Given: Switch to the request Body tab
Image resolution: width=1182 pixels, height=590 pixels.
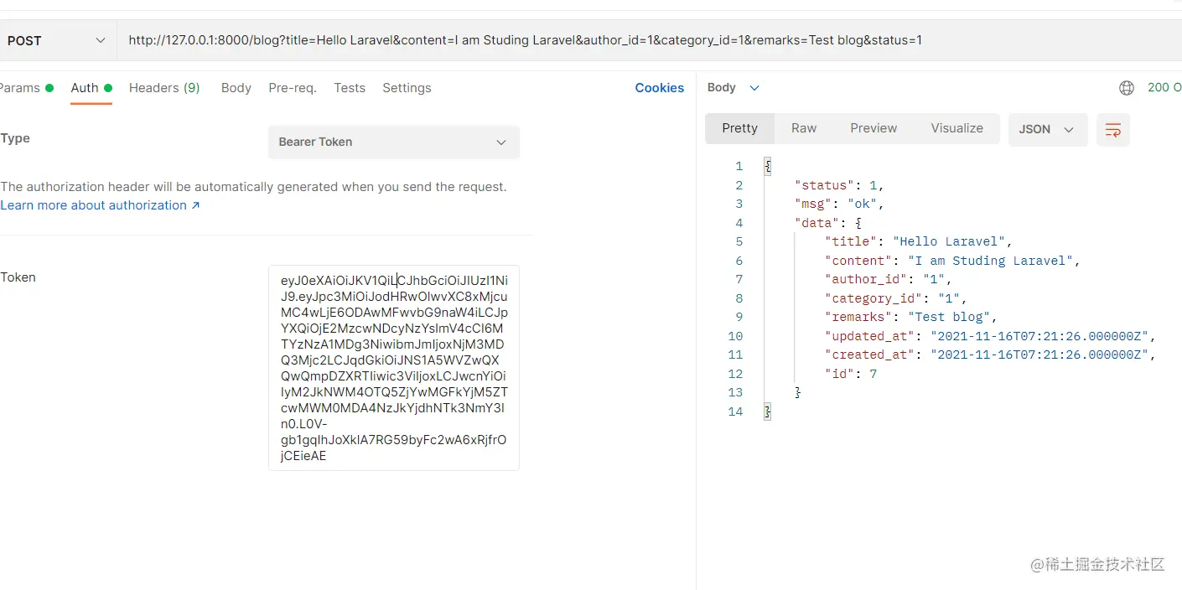Looking at the screenshot, I should tap(236, 88).
